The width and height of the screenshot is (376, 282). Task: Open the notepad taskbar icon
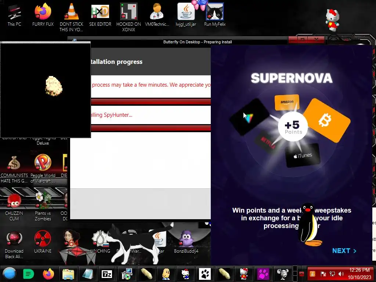(x=88, y=274)
